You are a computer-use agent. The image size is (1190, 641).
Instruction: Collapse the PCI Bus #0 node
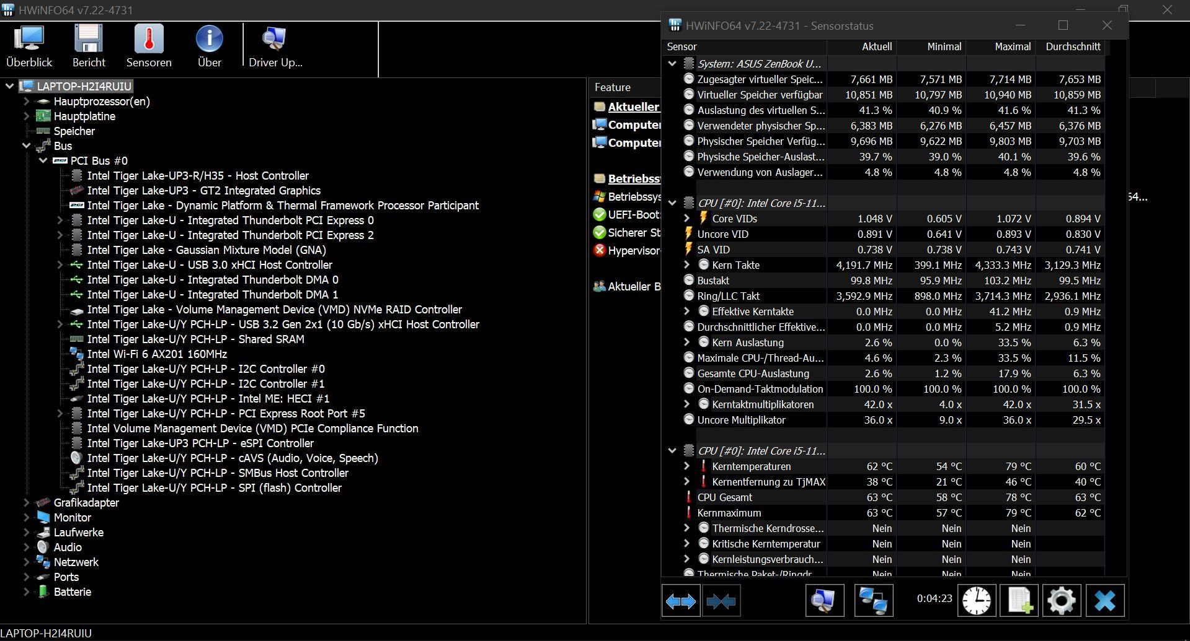43,160
